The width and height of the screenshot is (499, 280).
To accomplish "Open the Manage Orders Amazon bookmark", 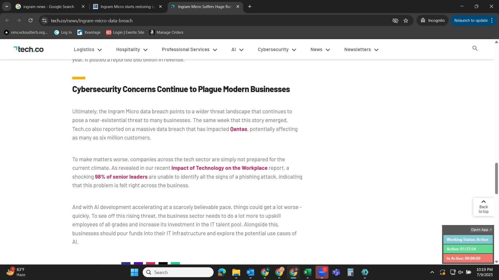I will [x=166, y=32].
